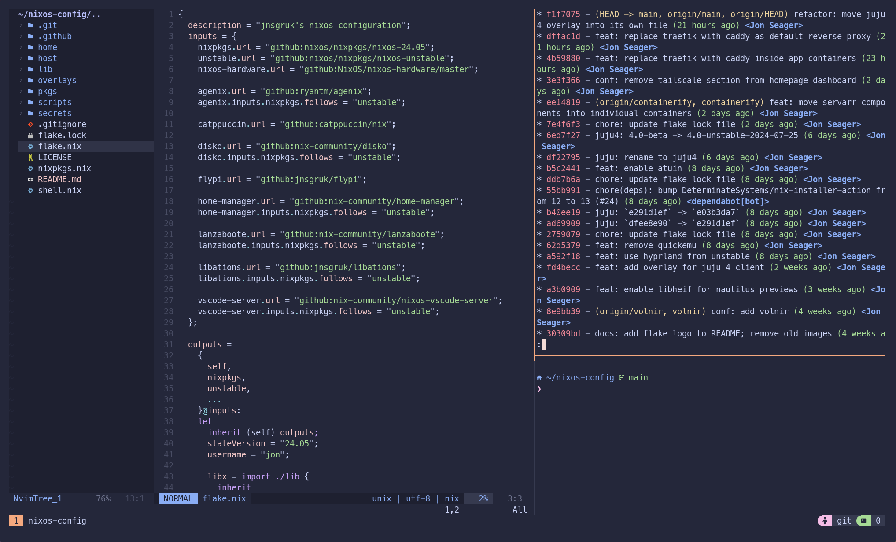Click the NvimTree_1 statusline label
The image size is (896, 542).
[37, 498]
